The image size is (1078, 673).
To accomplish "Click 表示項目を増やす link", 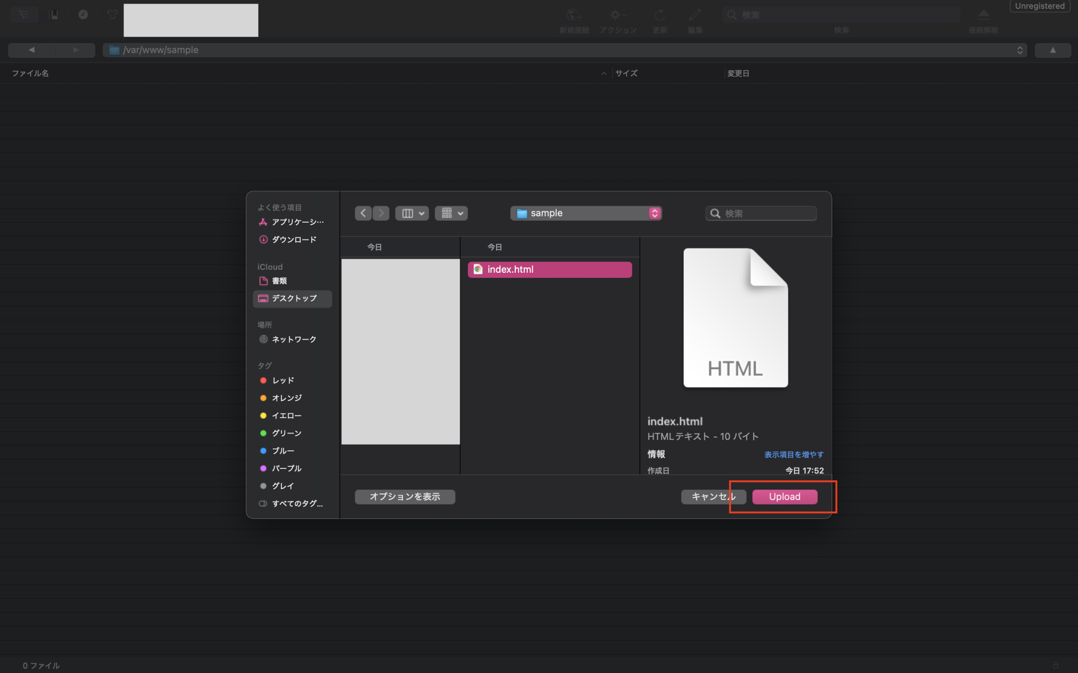I will click(794, 455).
